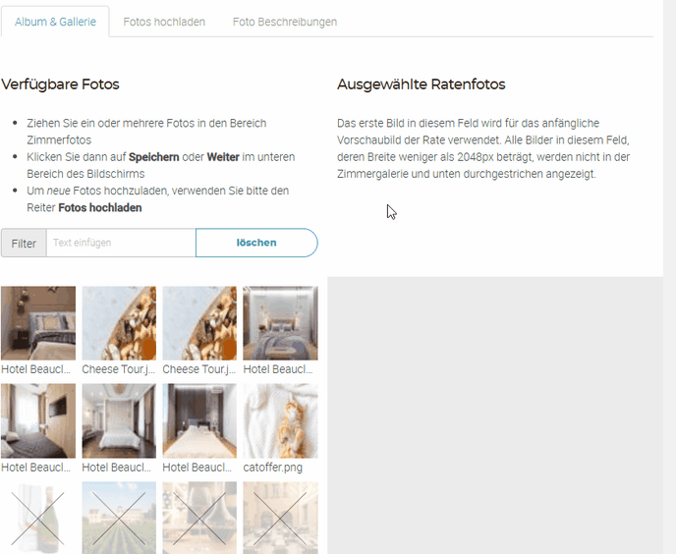Select the Hotel Beaucl white canopy bed thumbnail
The height and width of the screenshot is (554, 676).
click(119, 420)
